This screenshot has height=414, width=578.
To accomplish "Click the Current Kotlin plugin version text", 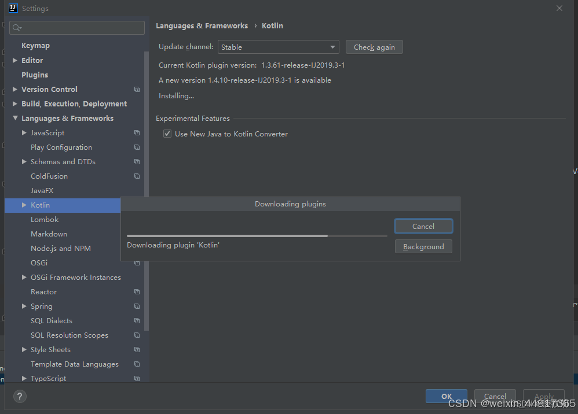I will 252,65.
